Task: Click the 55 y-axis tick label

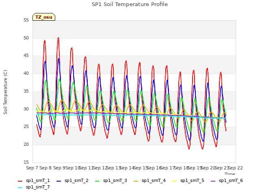Action: (26, 20)
